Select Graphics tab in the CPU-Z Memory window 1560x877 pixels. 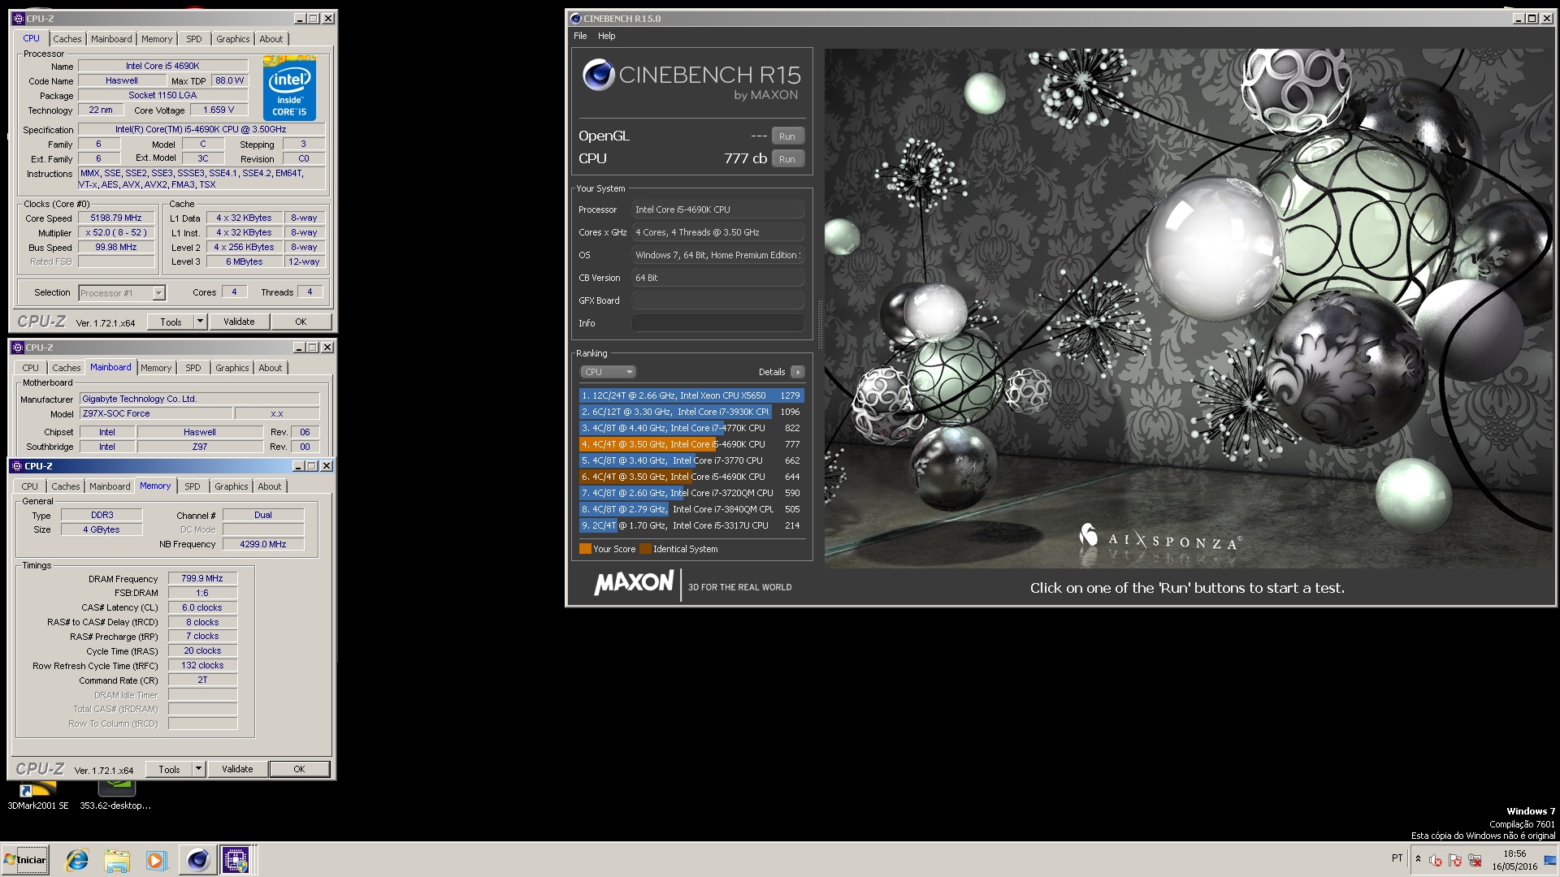pyautogui.click(x=232, y=486)
